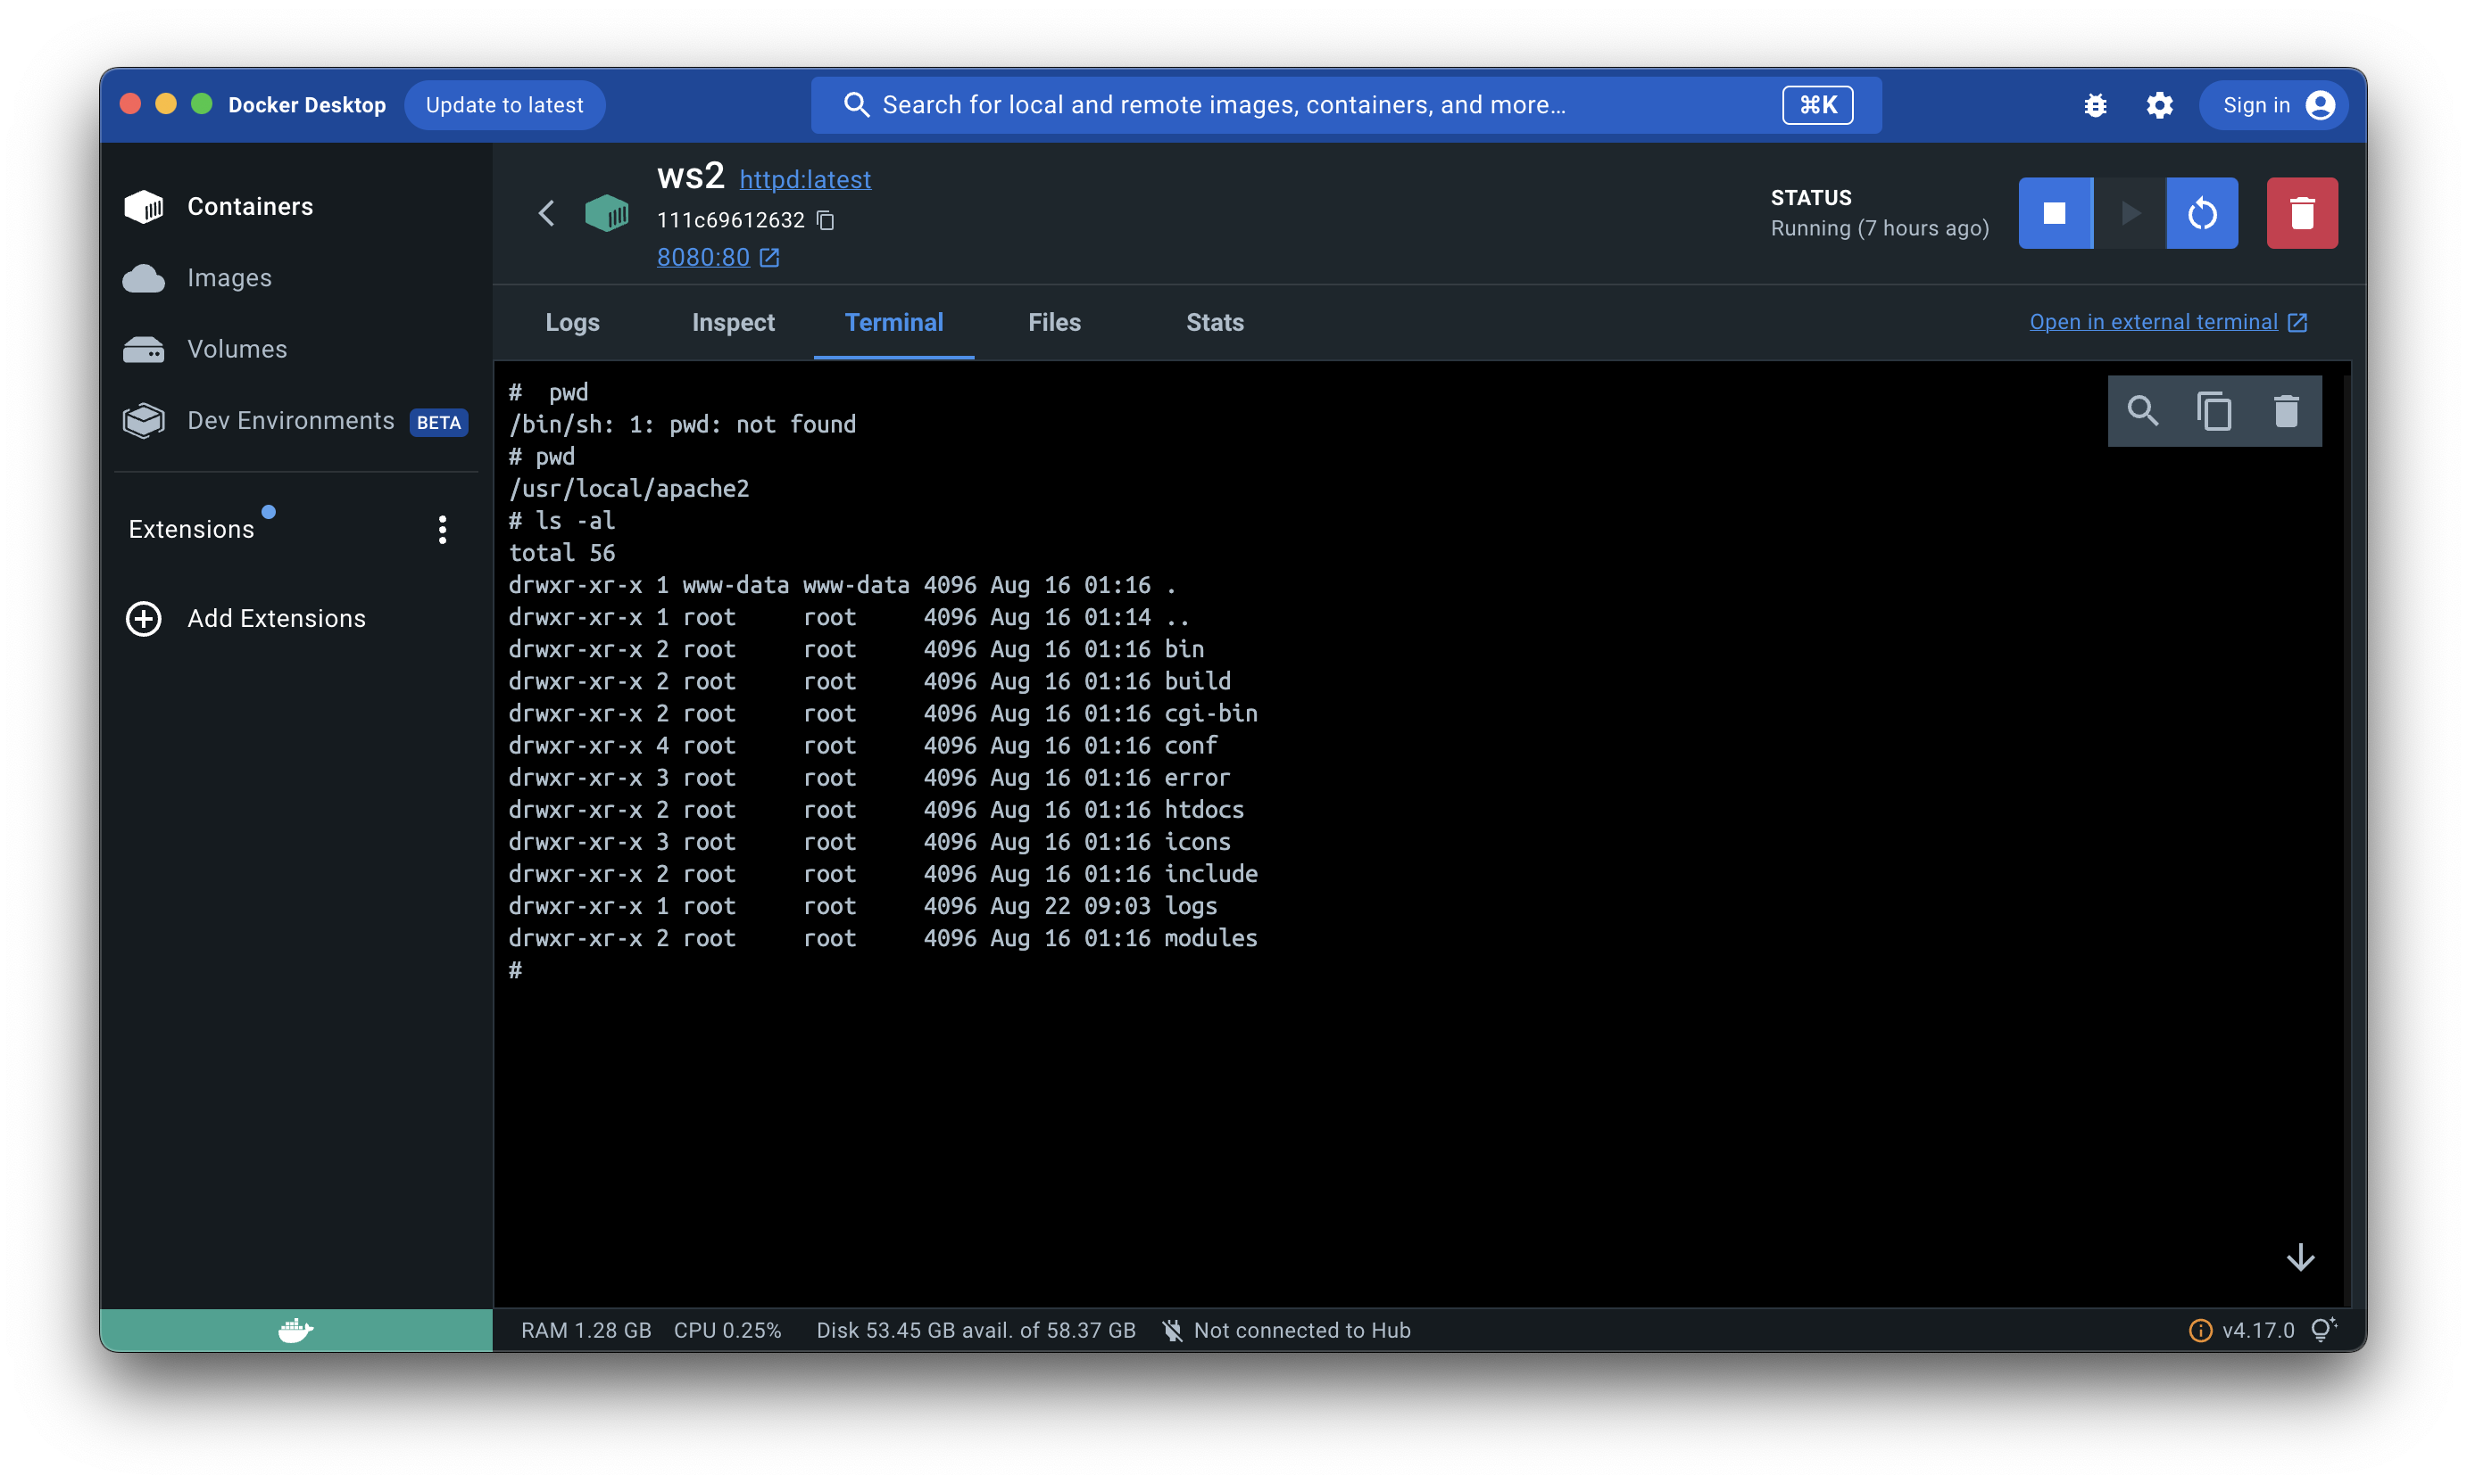Open the httpd:latest image link
The image size is (2467, 1484).
[x=805, y=180]
